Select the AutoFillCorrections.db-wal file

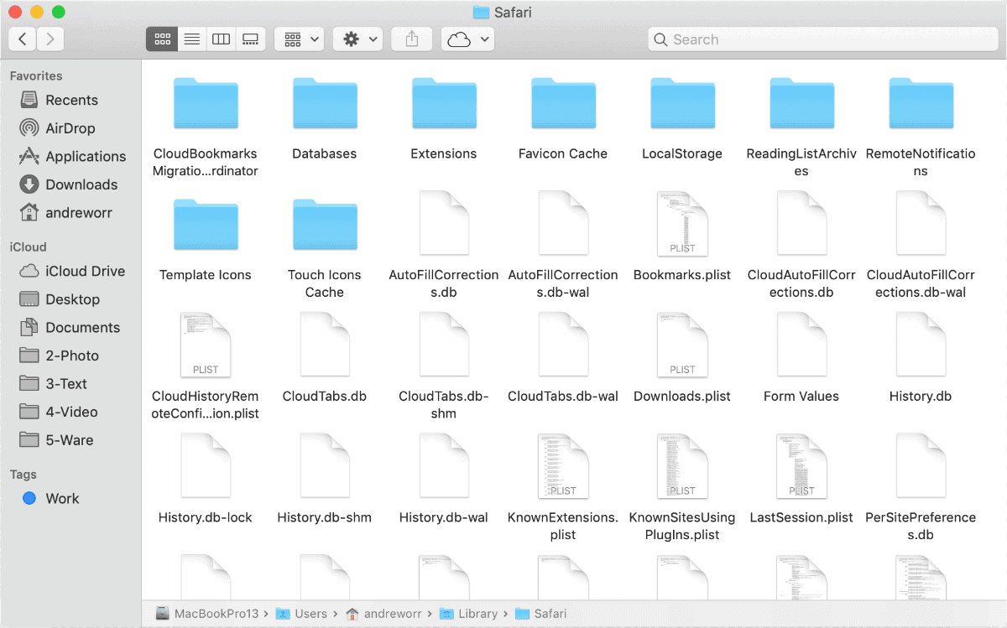click(x=563, y=224)
